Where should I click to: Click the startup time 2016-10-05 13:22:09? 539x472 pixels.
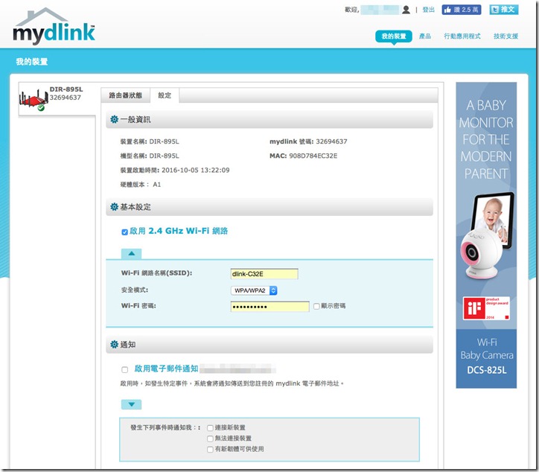195,170
